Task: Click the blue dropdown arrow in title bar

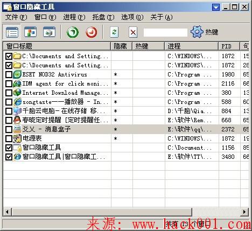Action: click(216, 7)
